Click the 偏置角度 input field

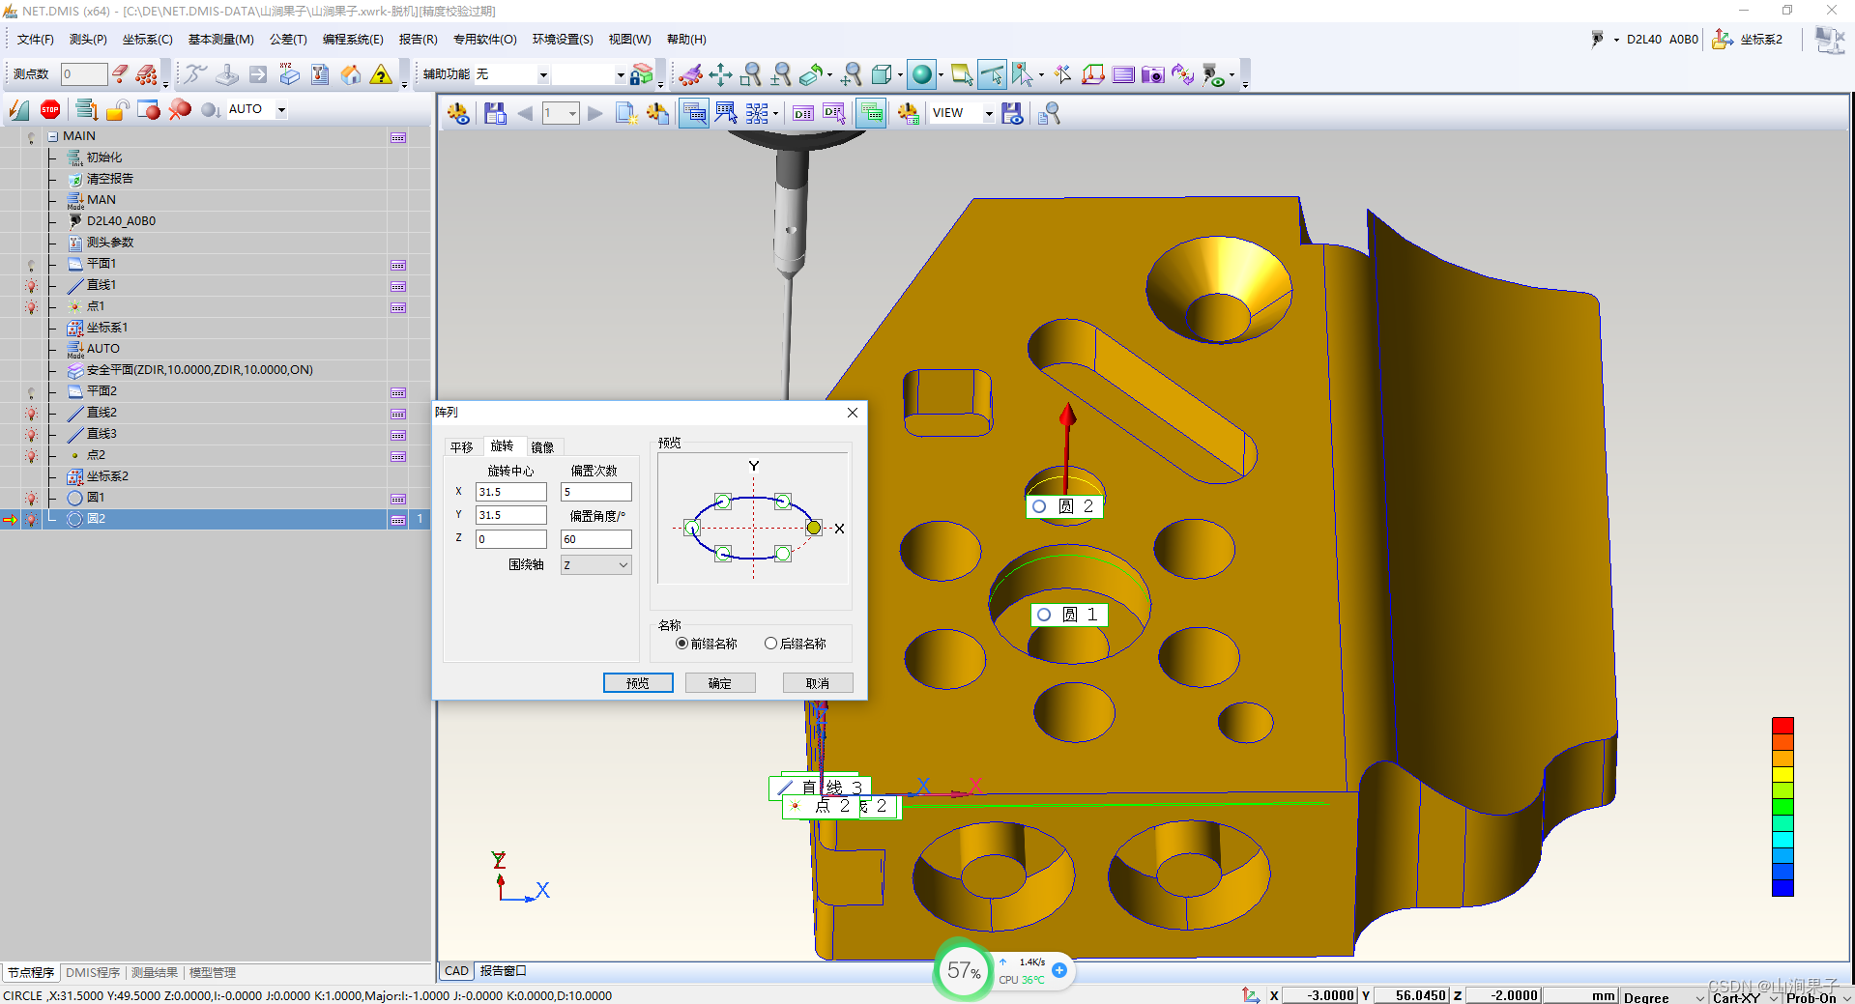click(596, 539)
